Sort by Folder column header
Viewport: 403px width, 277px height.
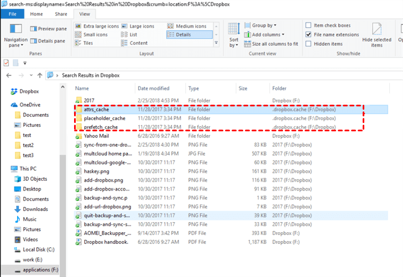click(x=329, y=89)
